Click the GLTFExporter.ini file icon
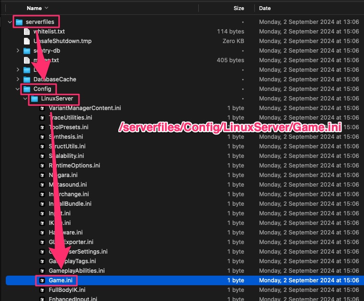The width and height of the screenshot is (364, 301). 42,242
